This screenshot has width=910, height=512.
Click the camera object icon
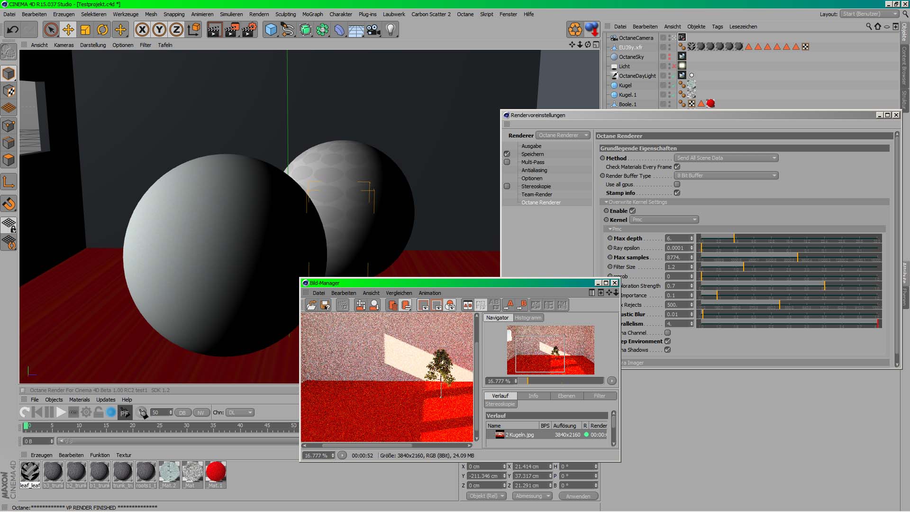point(373,30)
